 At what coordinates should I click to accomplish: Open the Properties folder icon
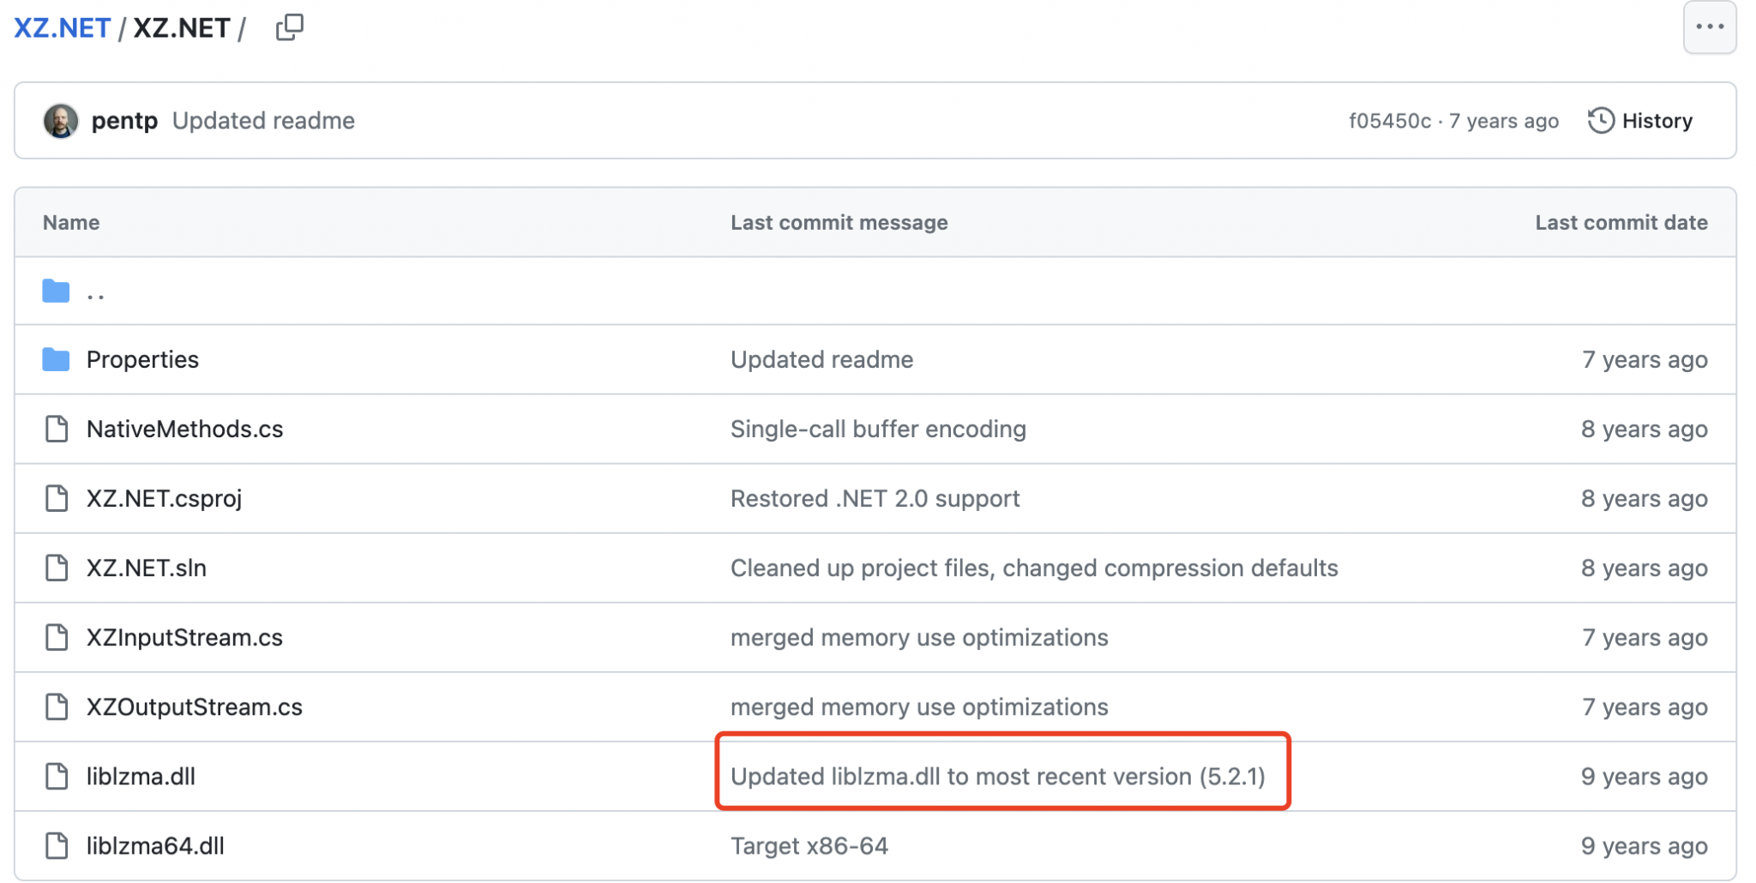(x=56, y=359)
